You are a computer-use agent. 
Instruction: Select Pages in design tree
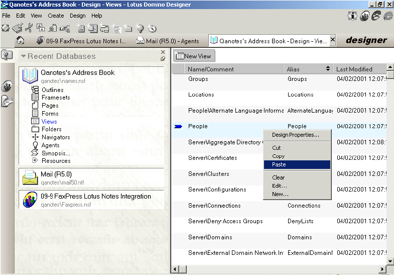(x=50, y=106)
